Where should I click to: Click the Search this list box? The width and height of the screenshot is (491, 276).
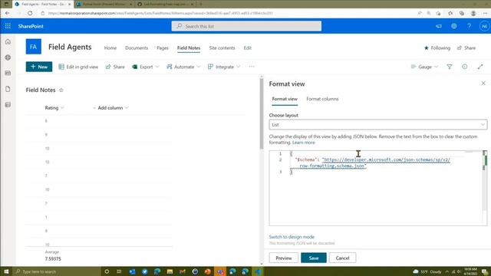pyautogui.click(x=246, y=26)
